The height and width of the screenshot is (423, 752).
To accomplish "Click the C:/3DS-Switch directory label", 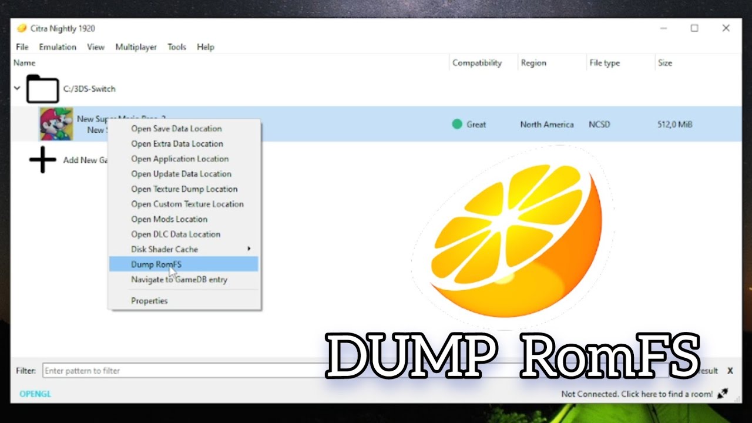I will point(89,89).
